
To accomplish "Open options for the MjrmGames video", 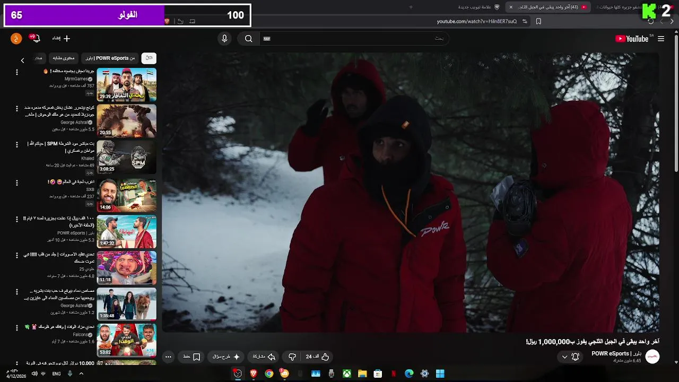I will coord(16,72).
